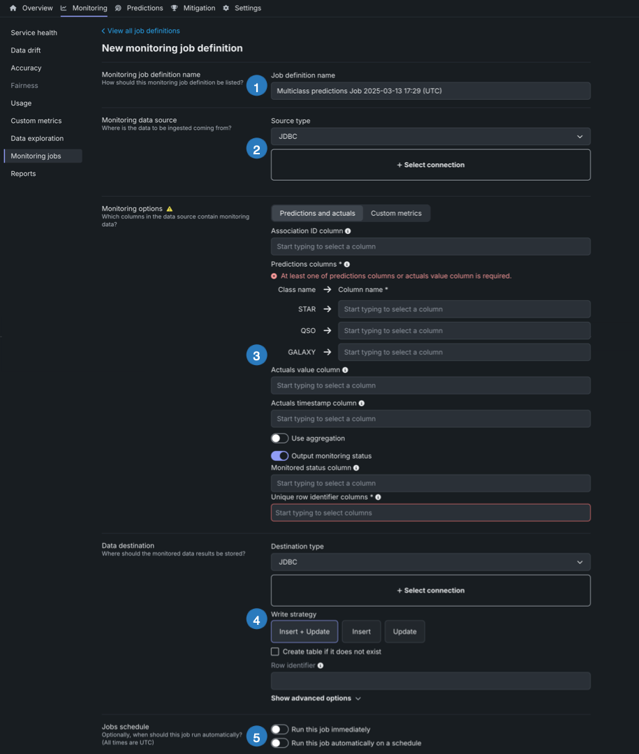Click the Monitoring options warning triangle icon
639x754 pixels.
tap(169, 209)
